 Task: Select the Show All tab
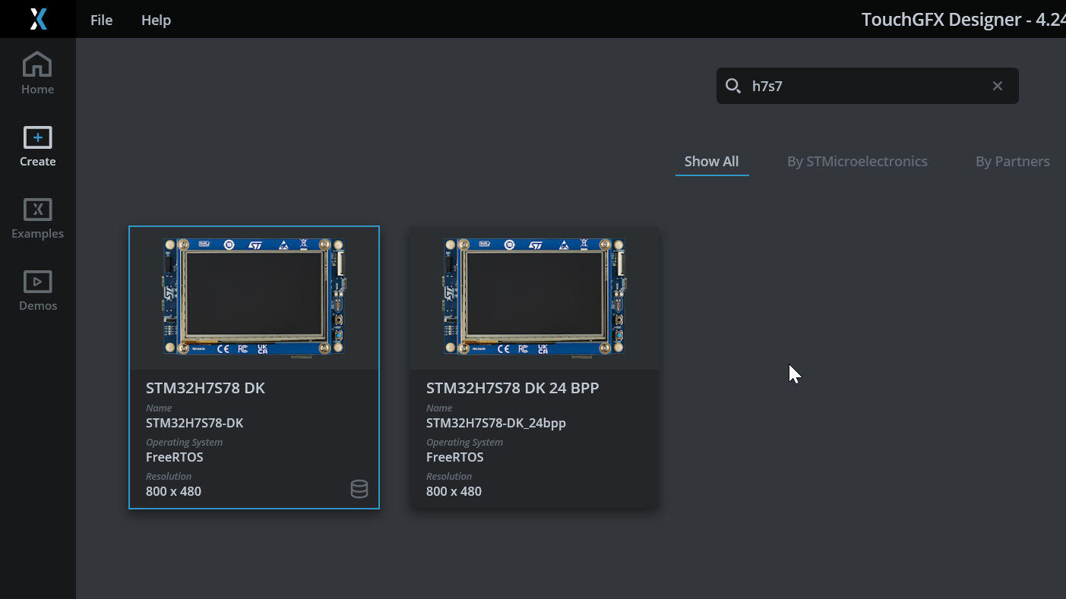[711, 161]
